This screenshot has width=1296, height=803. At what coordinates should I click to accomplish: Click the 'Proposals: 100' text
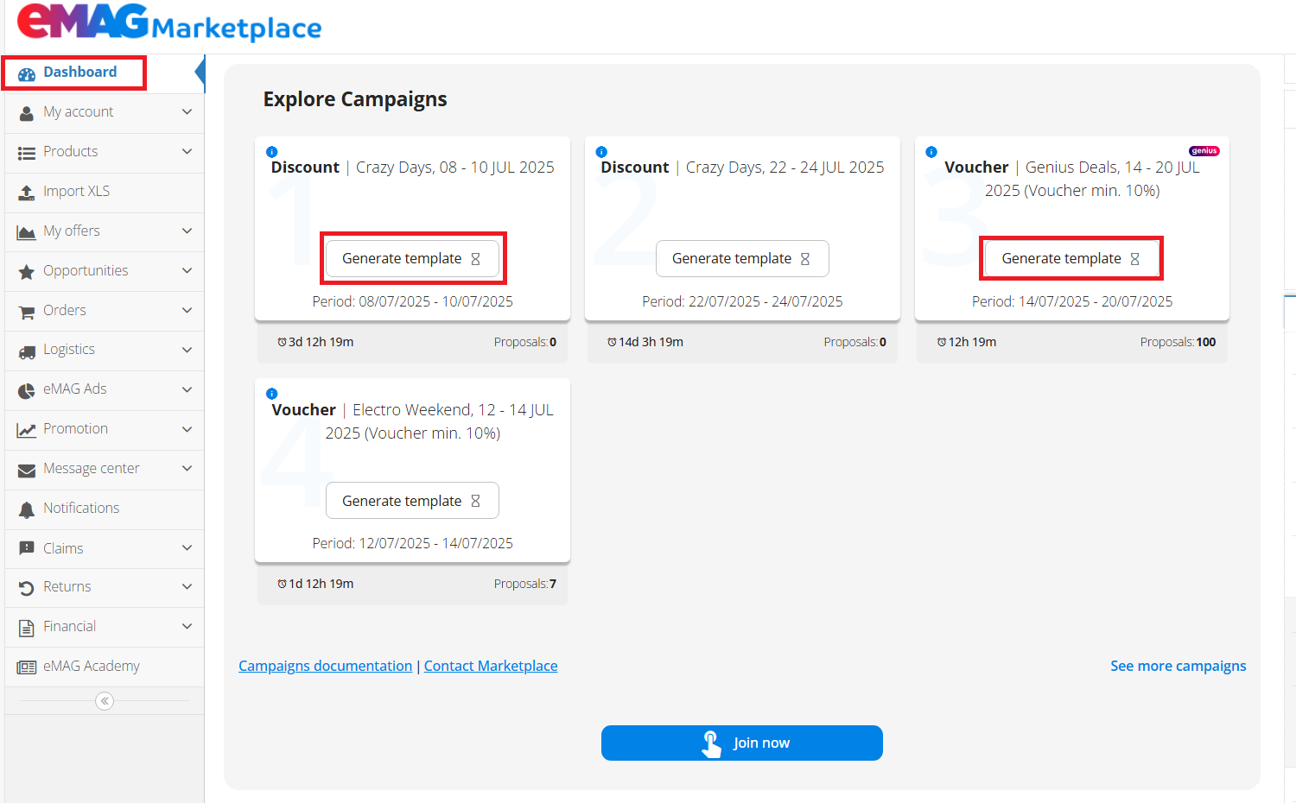click(1178, 343)
